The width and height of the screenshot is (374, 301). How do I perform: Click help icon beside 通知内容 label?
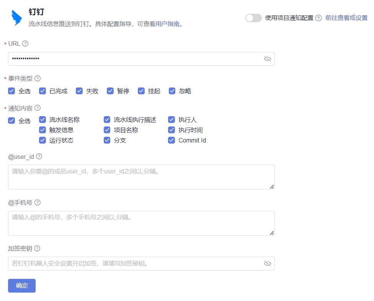point(38,108)
